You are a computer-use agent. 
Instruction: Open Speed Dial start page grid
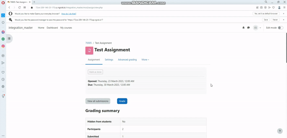[25, 8]
